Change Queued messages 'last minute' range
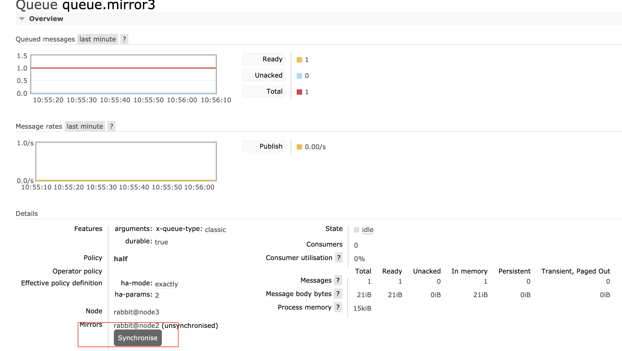 (x=97, y=39)
